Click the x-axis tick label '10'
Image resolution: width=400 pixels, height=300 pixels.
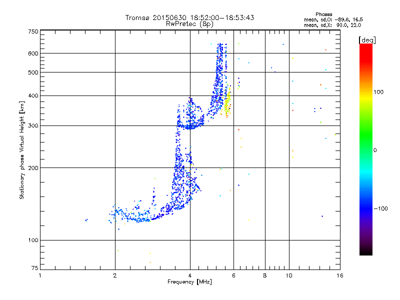pyautogui.click(x=289, y=275)
